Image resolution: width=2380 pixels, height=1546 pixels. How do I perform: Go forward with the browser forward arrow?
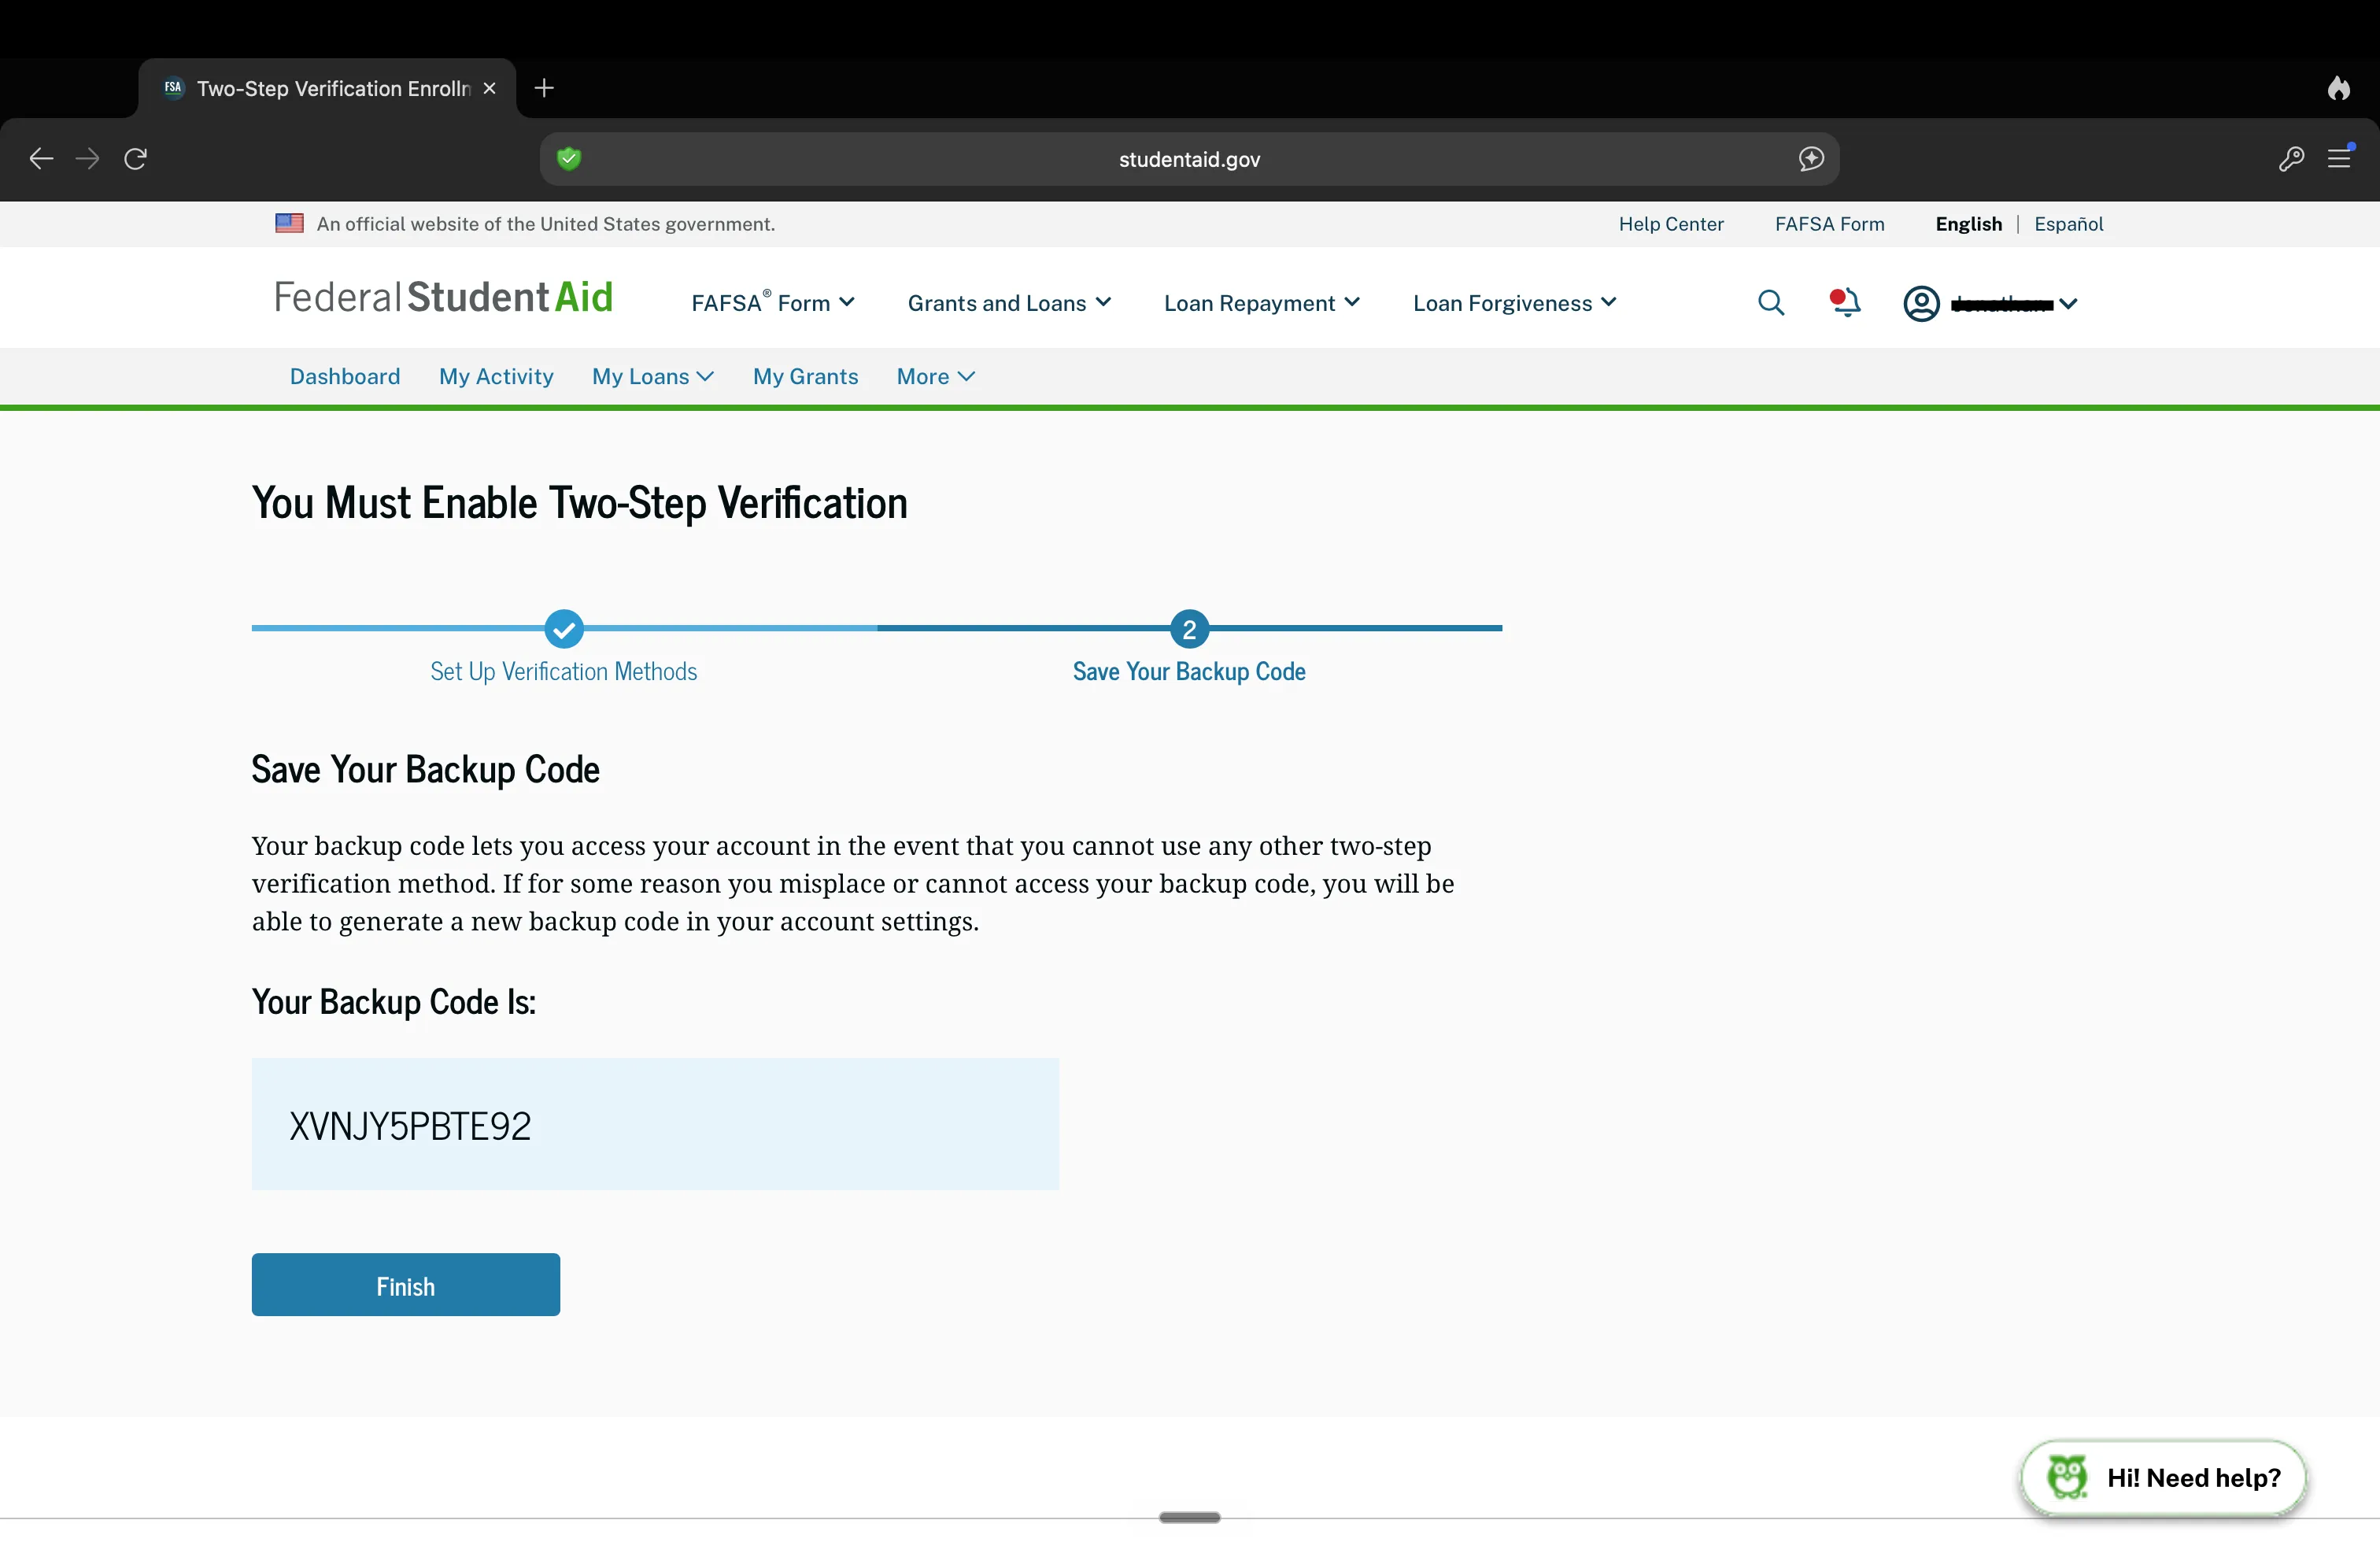(88, 158)
